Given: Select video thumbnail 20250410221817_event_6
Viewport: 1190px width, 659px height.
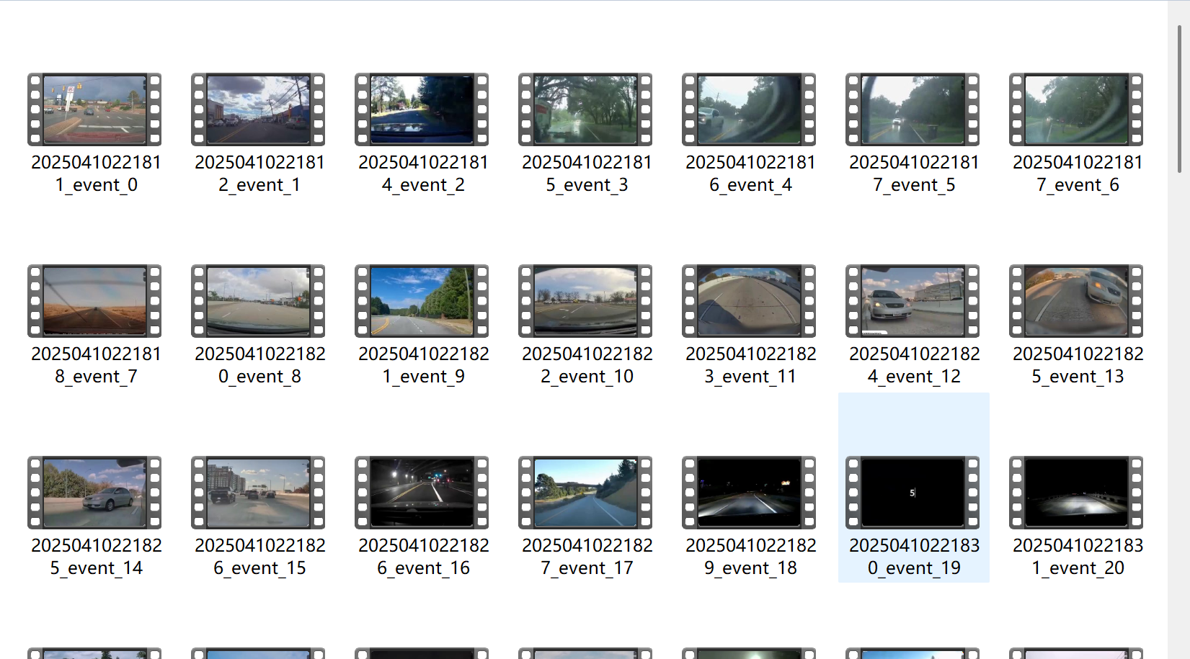Looking at the screenshot, I should (x=1076, y=109).
